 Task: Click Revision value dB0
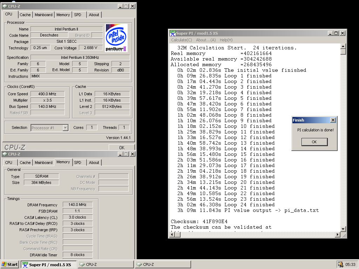click(121, 70)
